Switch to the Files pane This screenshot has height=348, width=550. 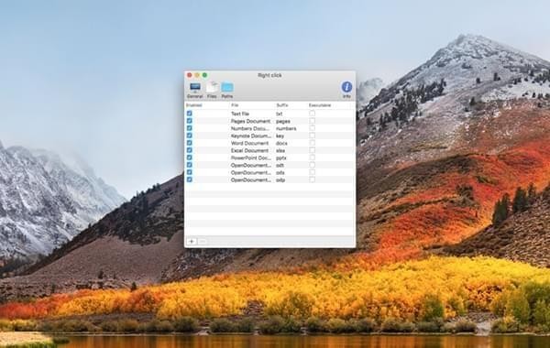point(212,90)
